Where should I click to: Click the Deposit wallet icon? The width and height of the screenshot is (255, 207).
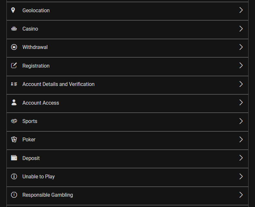[x=14, y=158]
